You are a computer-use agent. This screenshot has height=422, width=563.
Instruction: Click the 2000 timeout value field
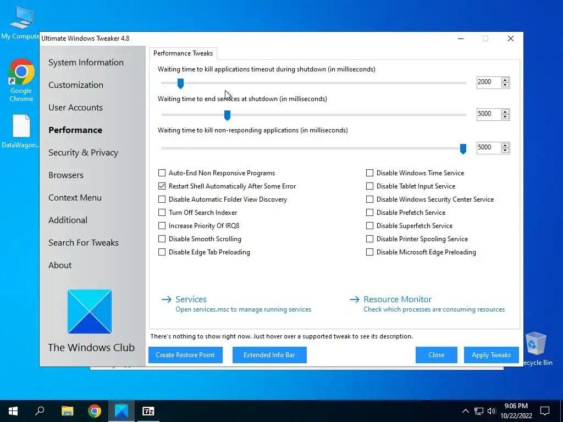click(x=489, y=82)
